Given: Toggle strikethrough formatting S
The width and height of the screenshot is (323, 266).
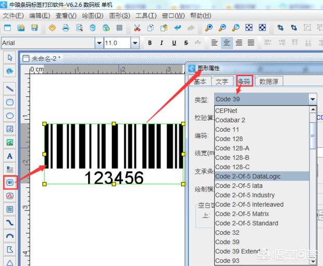Looking at the screenshot, I should [x=186, y=43].
